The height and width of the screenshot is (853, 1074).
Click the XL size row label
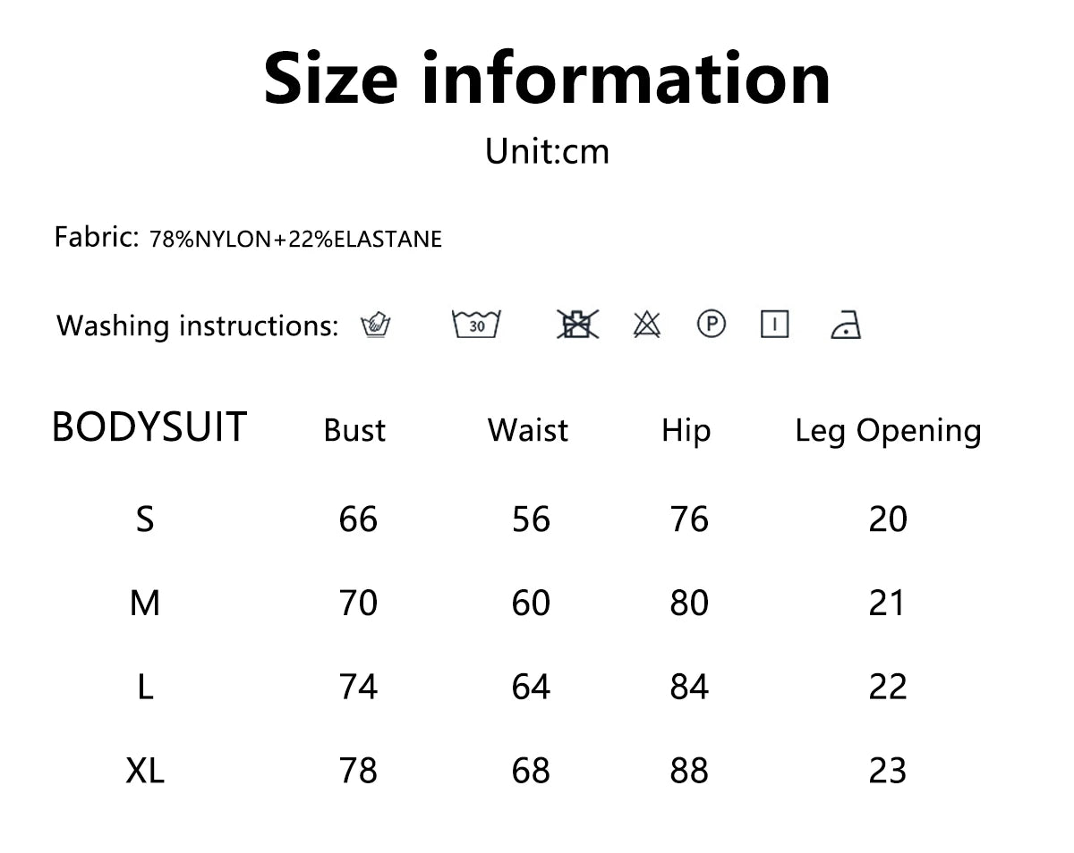tap(145, 770)
